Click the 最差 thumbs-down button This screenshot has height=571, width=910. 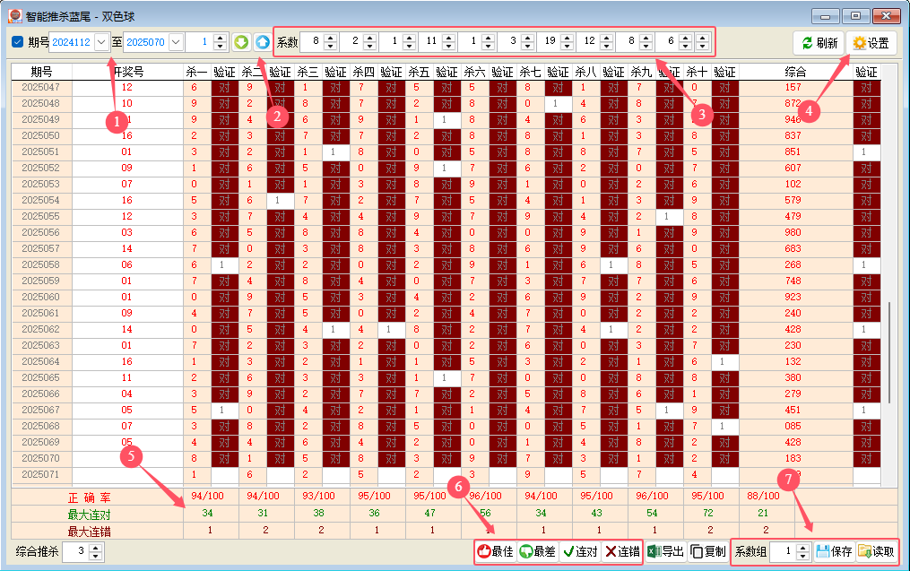pos(537,552)
